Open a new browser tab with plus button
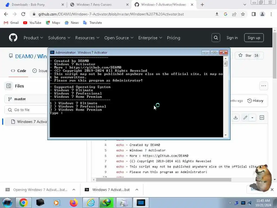Screen dimensions: 277x208 [x=202, y=5]
